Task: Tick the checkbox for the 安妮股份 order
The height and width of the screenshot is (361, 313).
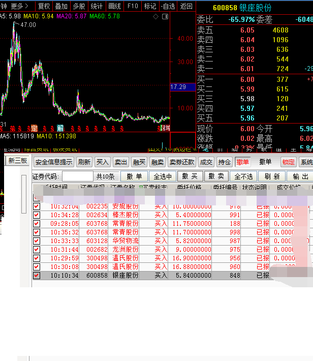Action: [x=37, y=206]
